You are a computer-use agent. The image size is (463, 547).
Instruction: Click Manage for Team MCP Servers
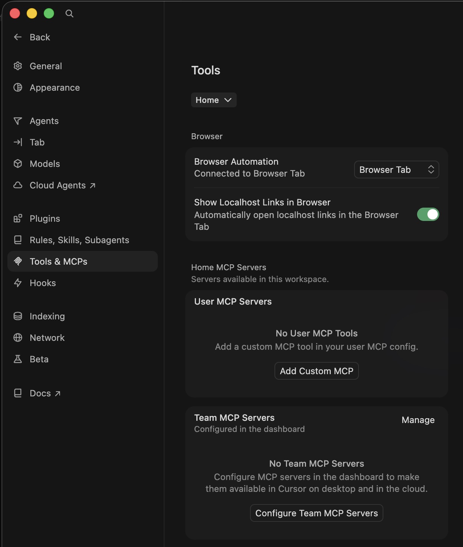tap(418, 420)
